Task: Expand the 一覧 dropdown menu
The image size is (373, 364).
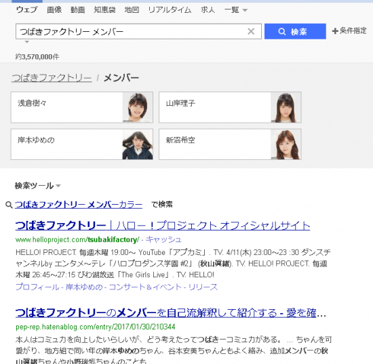Action: coord(236,10)
